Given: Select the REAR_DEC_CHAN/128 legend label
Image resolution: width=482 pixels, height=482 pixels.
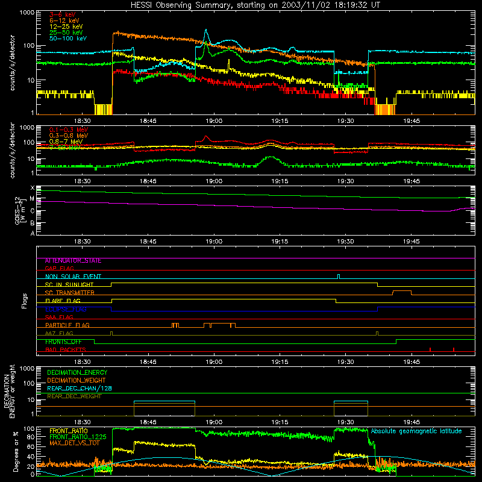Looking at the screenshot, I should tap(80, 389).
